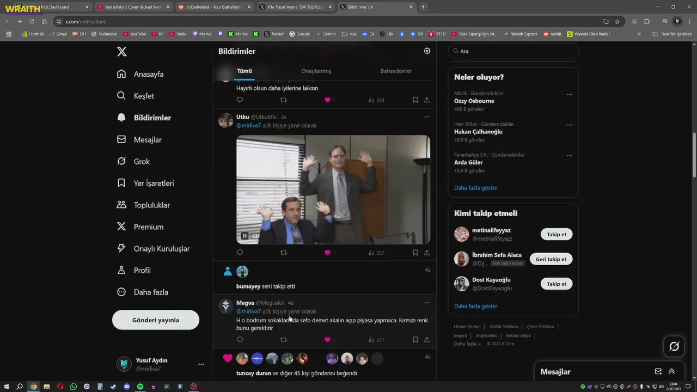Follow back İbrahim Sefa Alaca

pyautogui.click(x=551, y=259)
